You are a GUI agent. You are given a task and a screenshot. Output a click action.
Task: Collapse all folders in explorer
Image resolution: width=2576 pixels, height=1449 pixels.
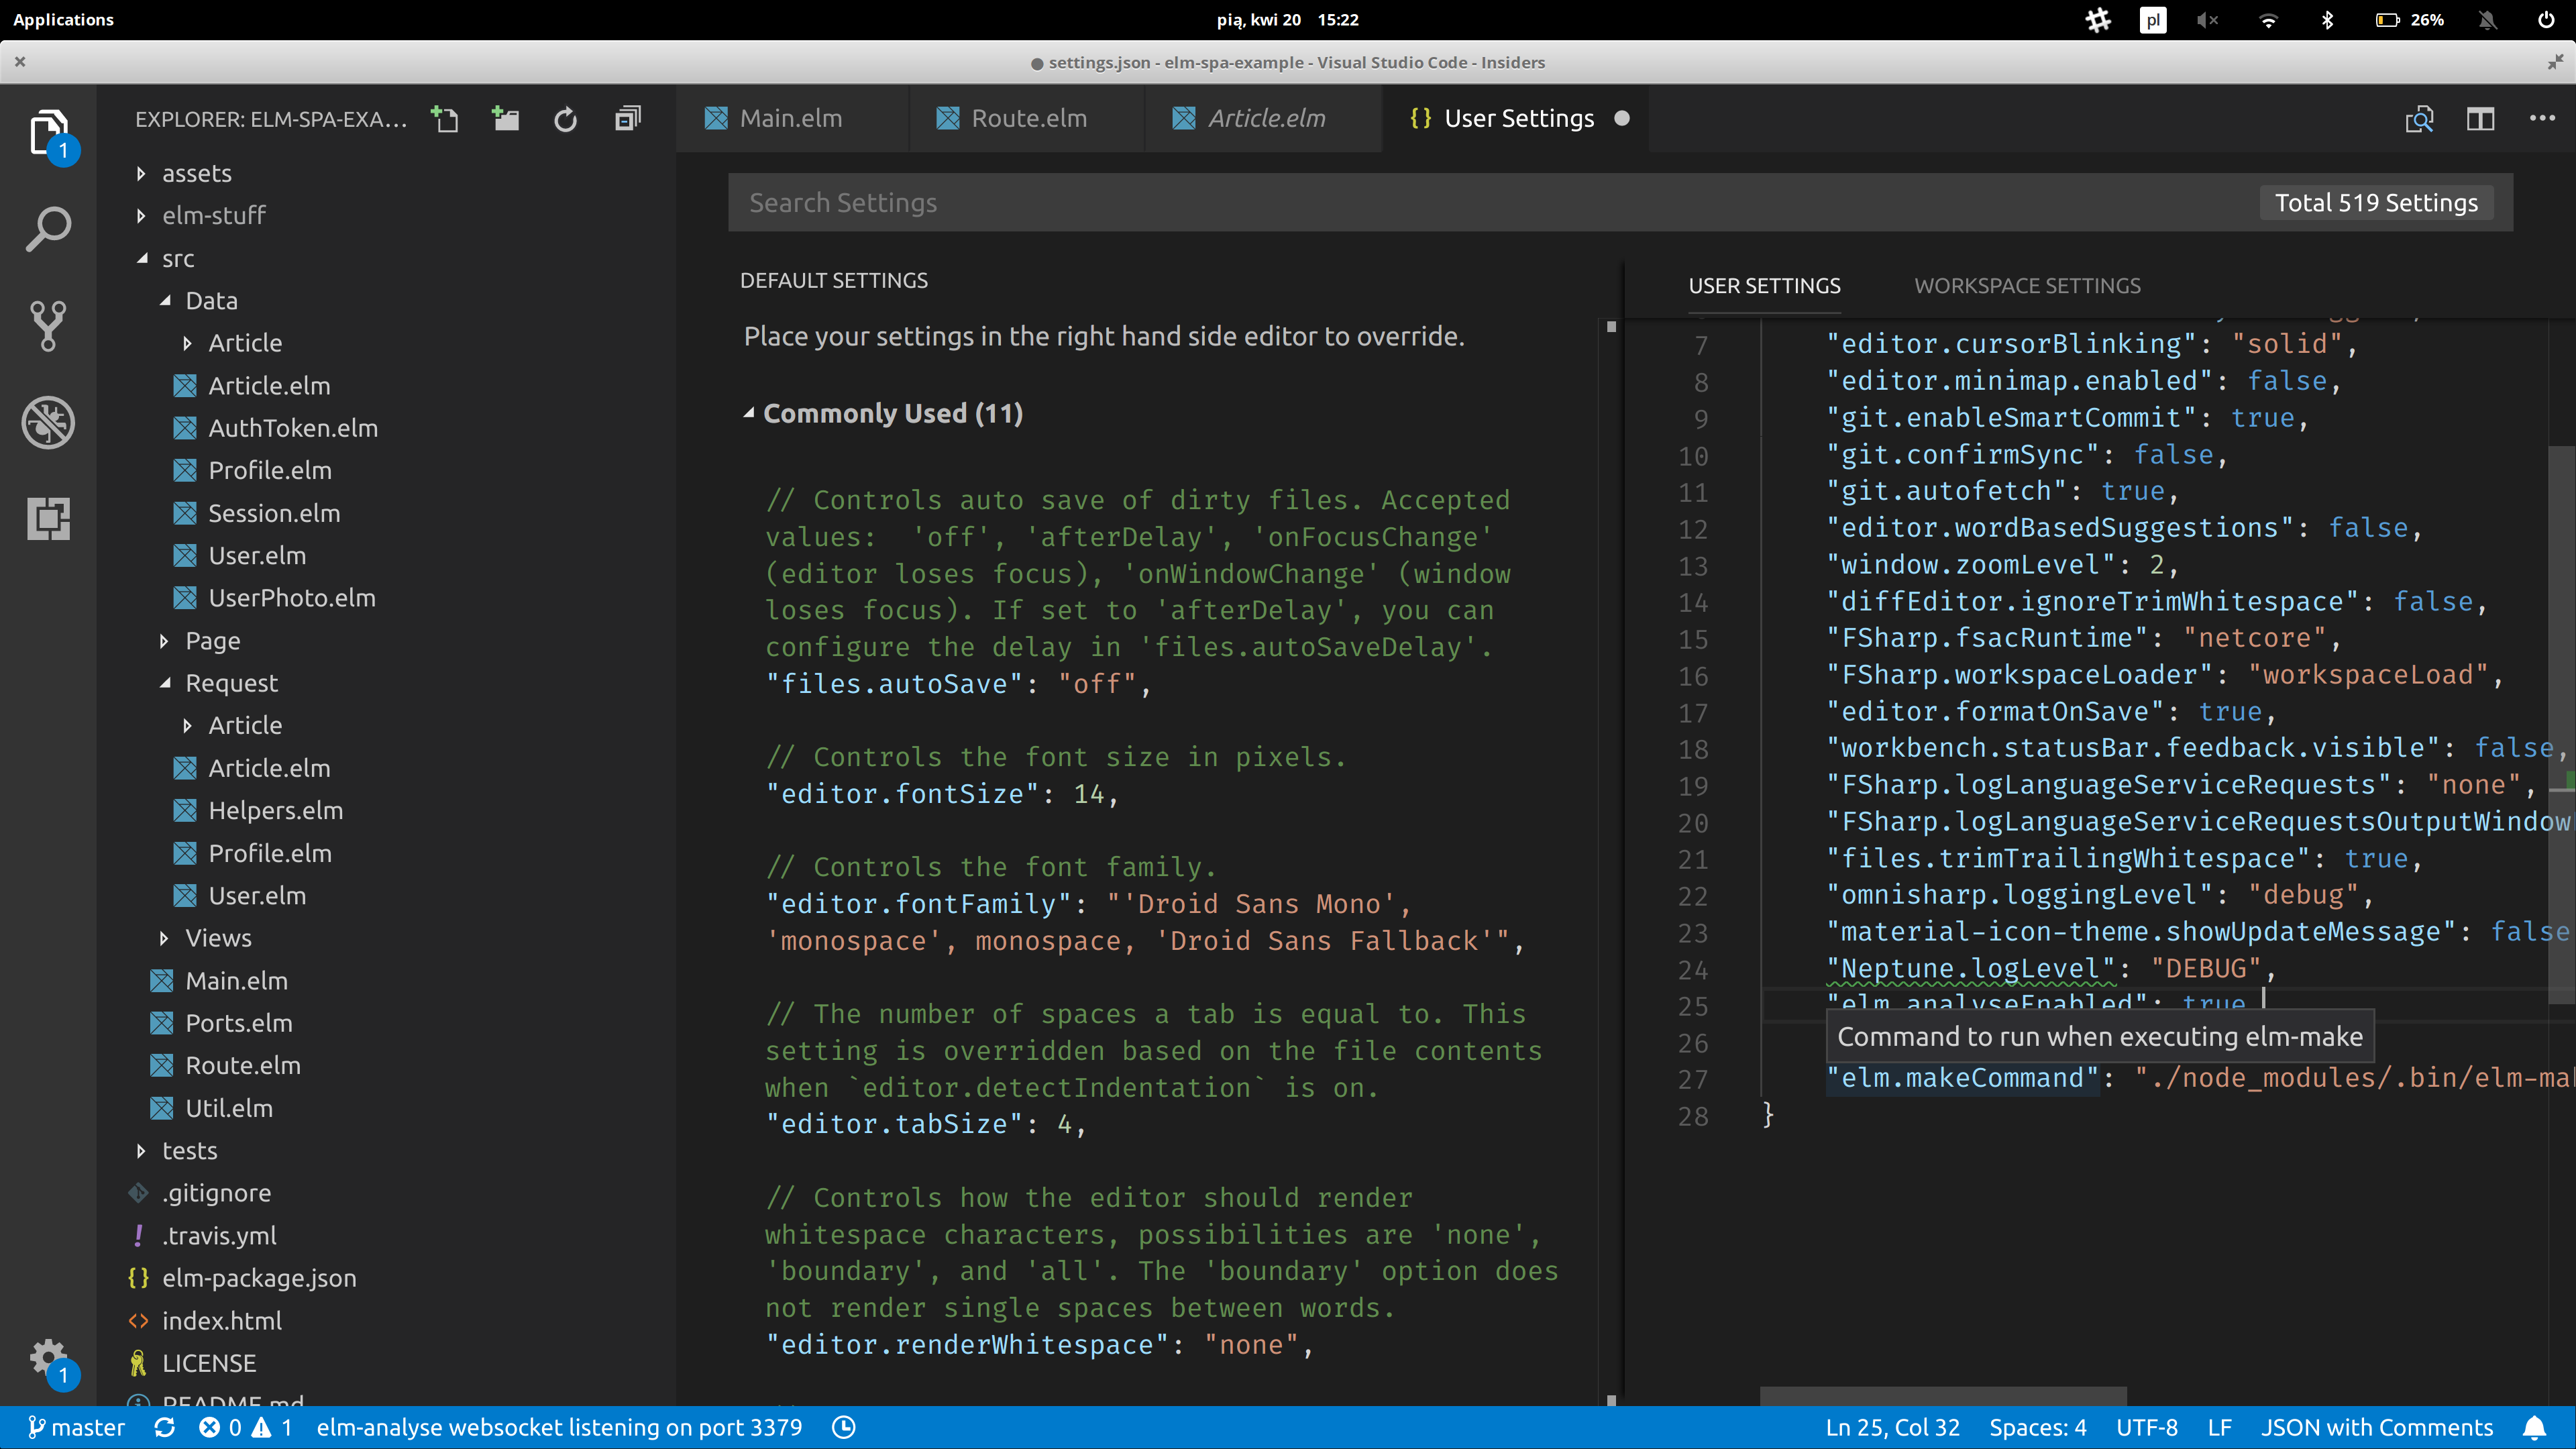(x=627, y=119)
